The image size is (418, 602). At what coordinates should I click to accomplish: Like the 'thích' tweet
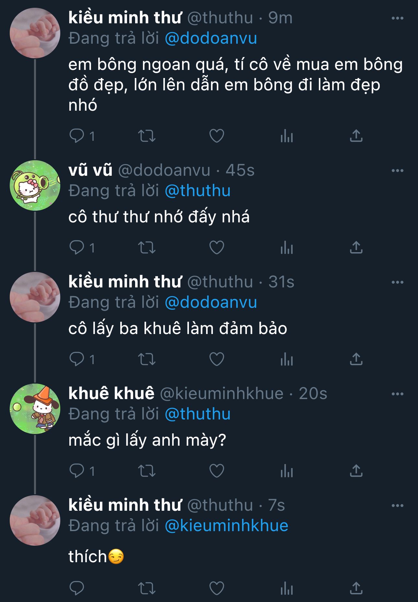pyautogui.click(x=217, y=588)
